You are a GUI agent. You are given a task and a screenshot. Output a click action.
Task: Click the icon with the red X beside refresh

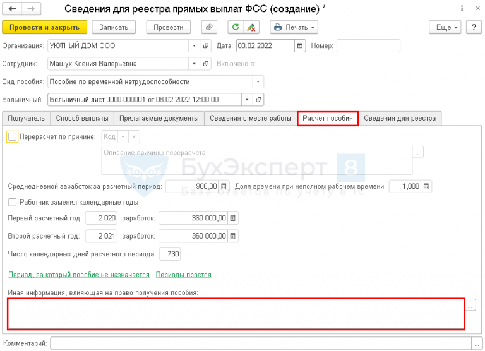(251, 27)
